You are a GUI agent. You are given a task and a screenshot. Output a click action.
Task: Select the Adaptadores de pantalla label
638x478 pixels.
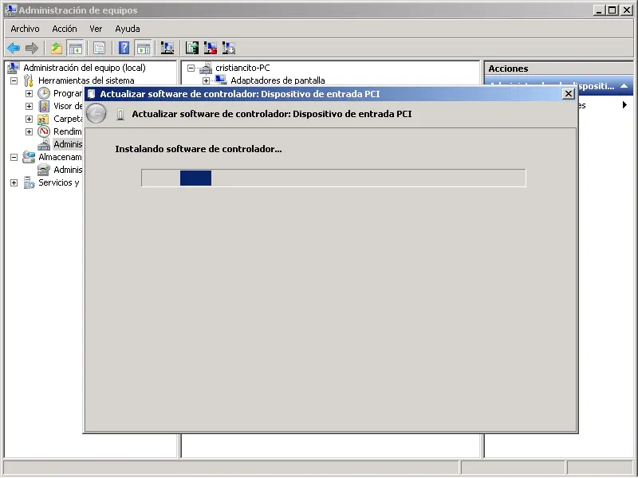[x=278, y=80]
